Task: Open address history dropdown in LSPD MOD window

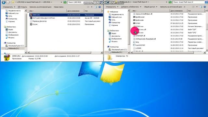Action: (x=61, y=2)
